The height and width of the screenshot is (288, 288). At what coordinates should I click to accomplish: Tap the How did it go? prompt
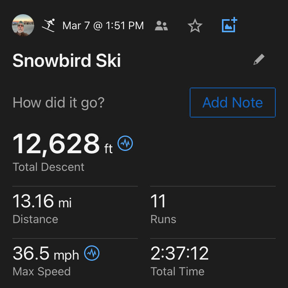point(58,103)
